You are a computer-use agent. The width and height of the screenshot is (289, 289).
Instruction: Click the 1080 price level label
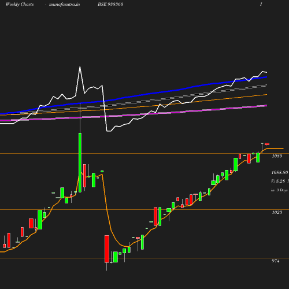(277, 156)
